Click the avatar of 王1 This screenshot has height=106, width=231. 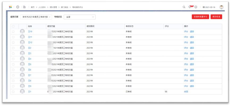[22, 92]
